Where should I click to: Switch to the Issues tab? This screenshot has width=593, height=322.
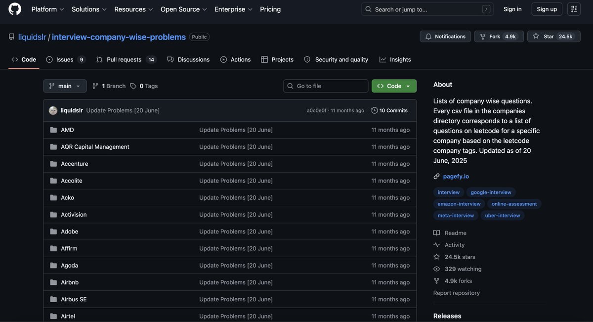(x=66, y=59)
